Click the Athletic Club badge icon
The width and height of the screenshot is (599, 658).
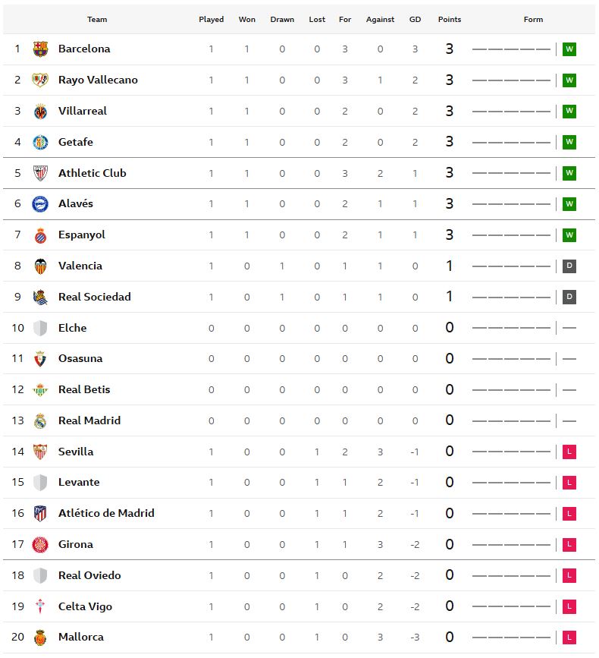[40, 173]
